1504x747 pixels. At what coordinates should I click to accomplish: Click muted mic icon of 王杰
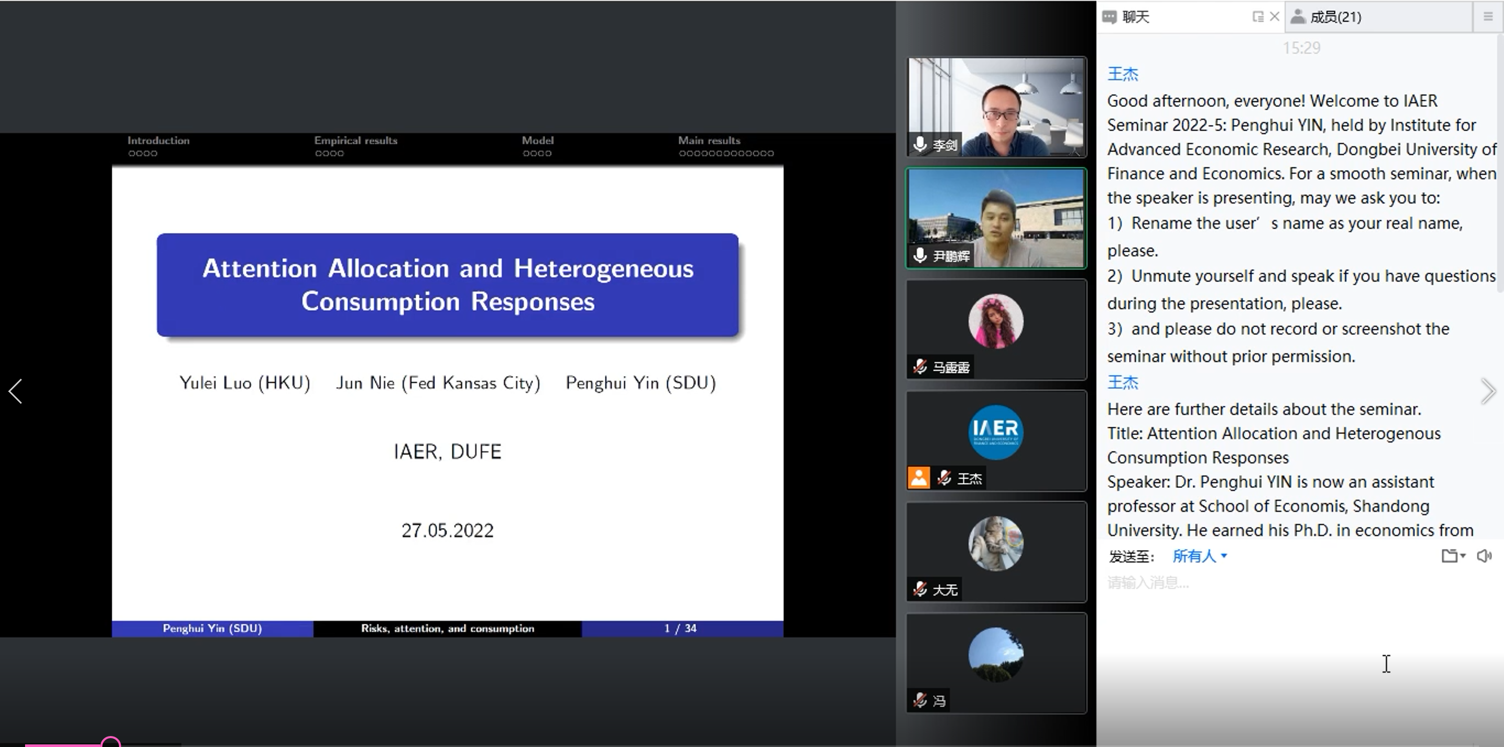click(945, 478)
